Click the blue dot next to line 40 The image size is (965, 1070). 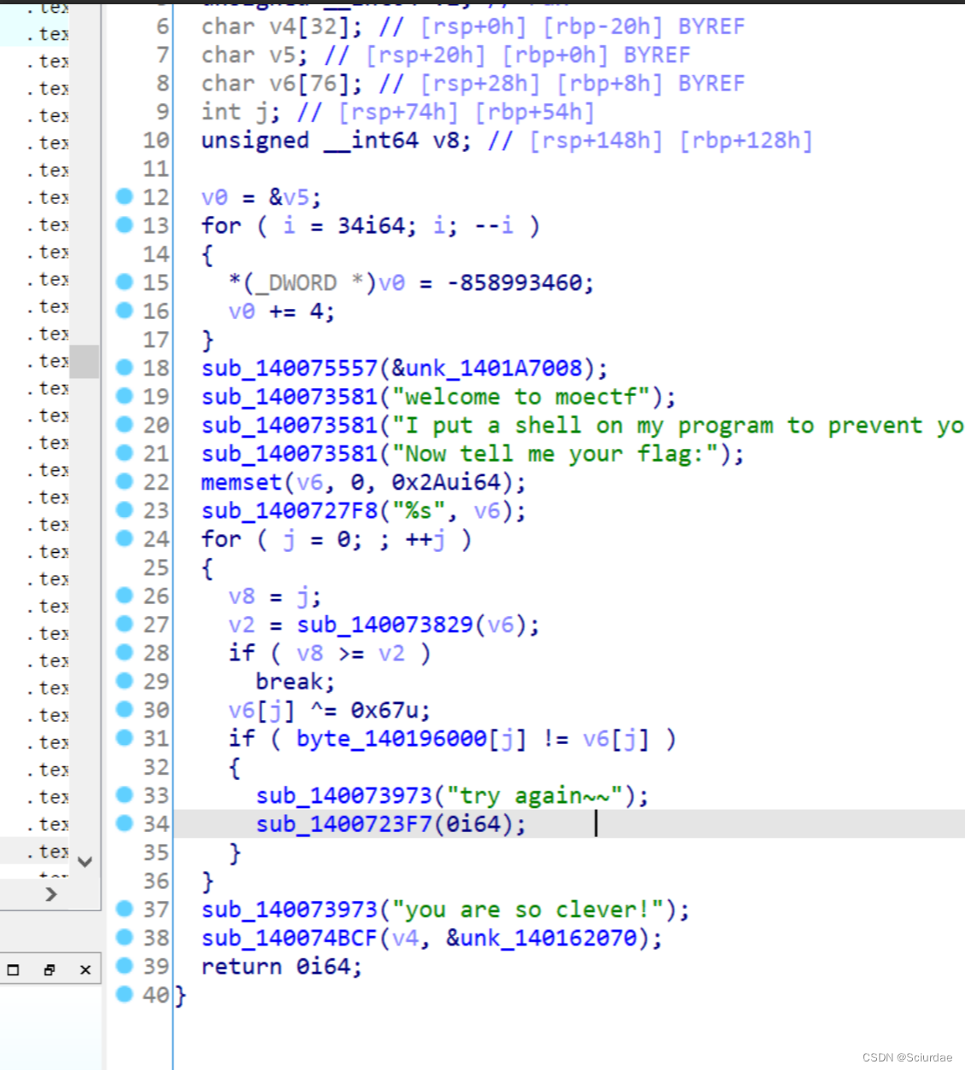(x=125, y=994)
